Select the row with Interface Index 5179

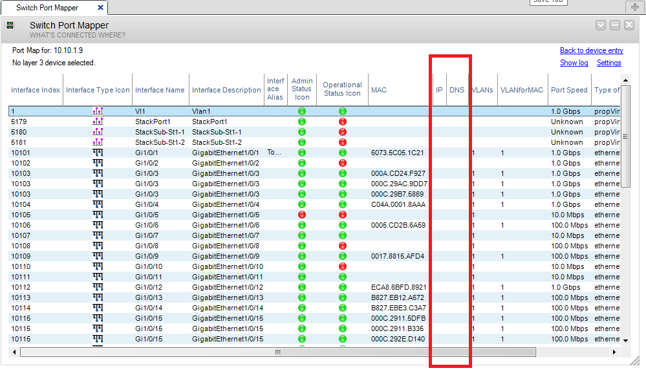pyautogui.click(x=314, y=122)
